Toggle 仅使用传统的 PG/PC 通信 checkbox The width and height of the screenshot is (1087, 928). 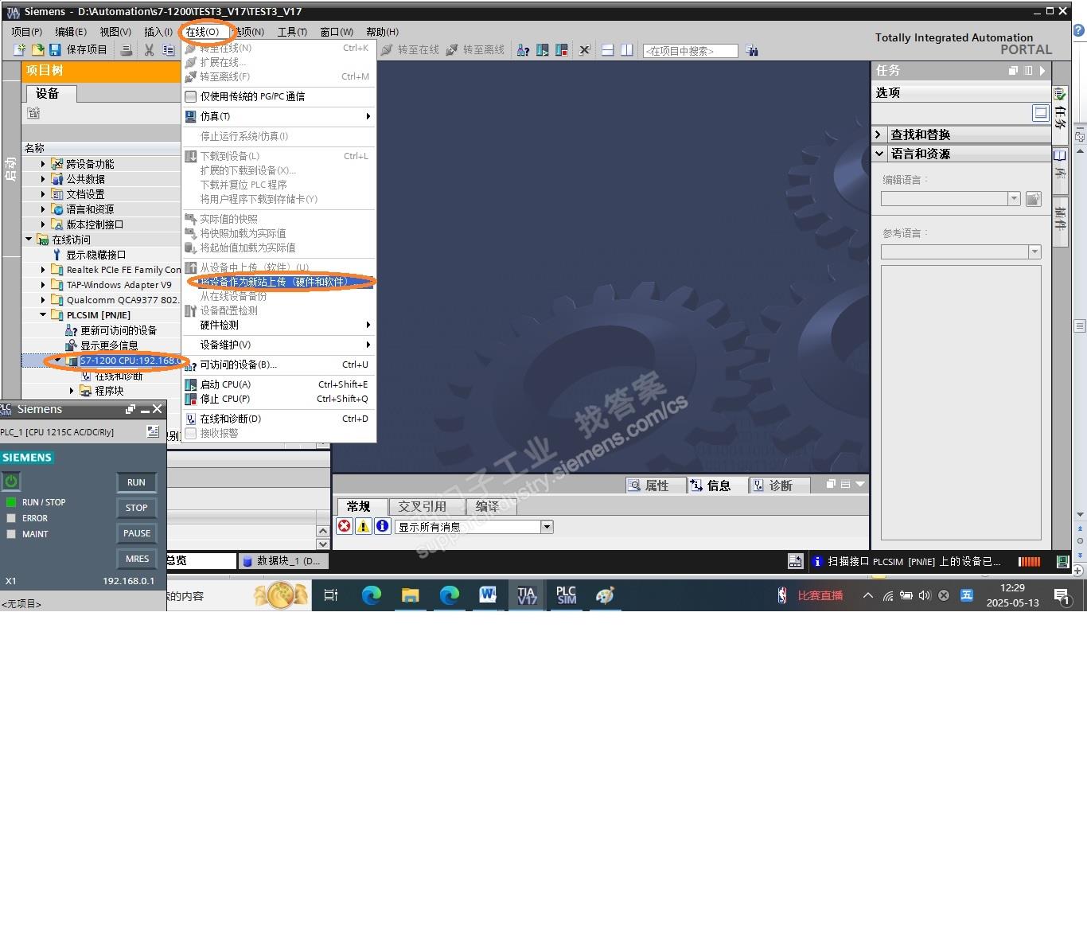click(x=191, y=96)
